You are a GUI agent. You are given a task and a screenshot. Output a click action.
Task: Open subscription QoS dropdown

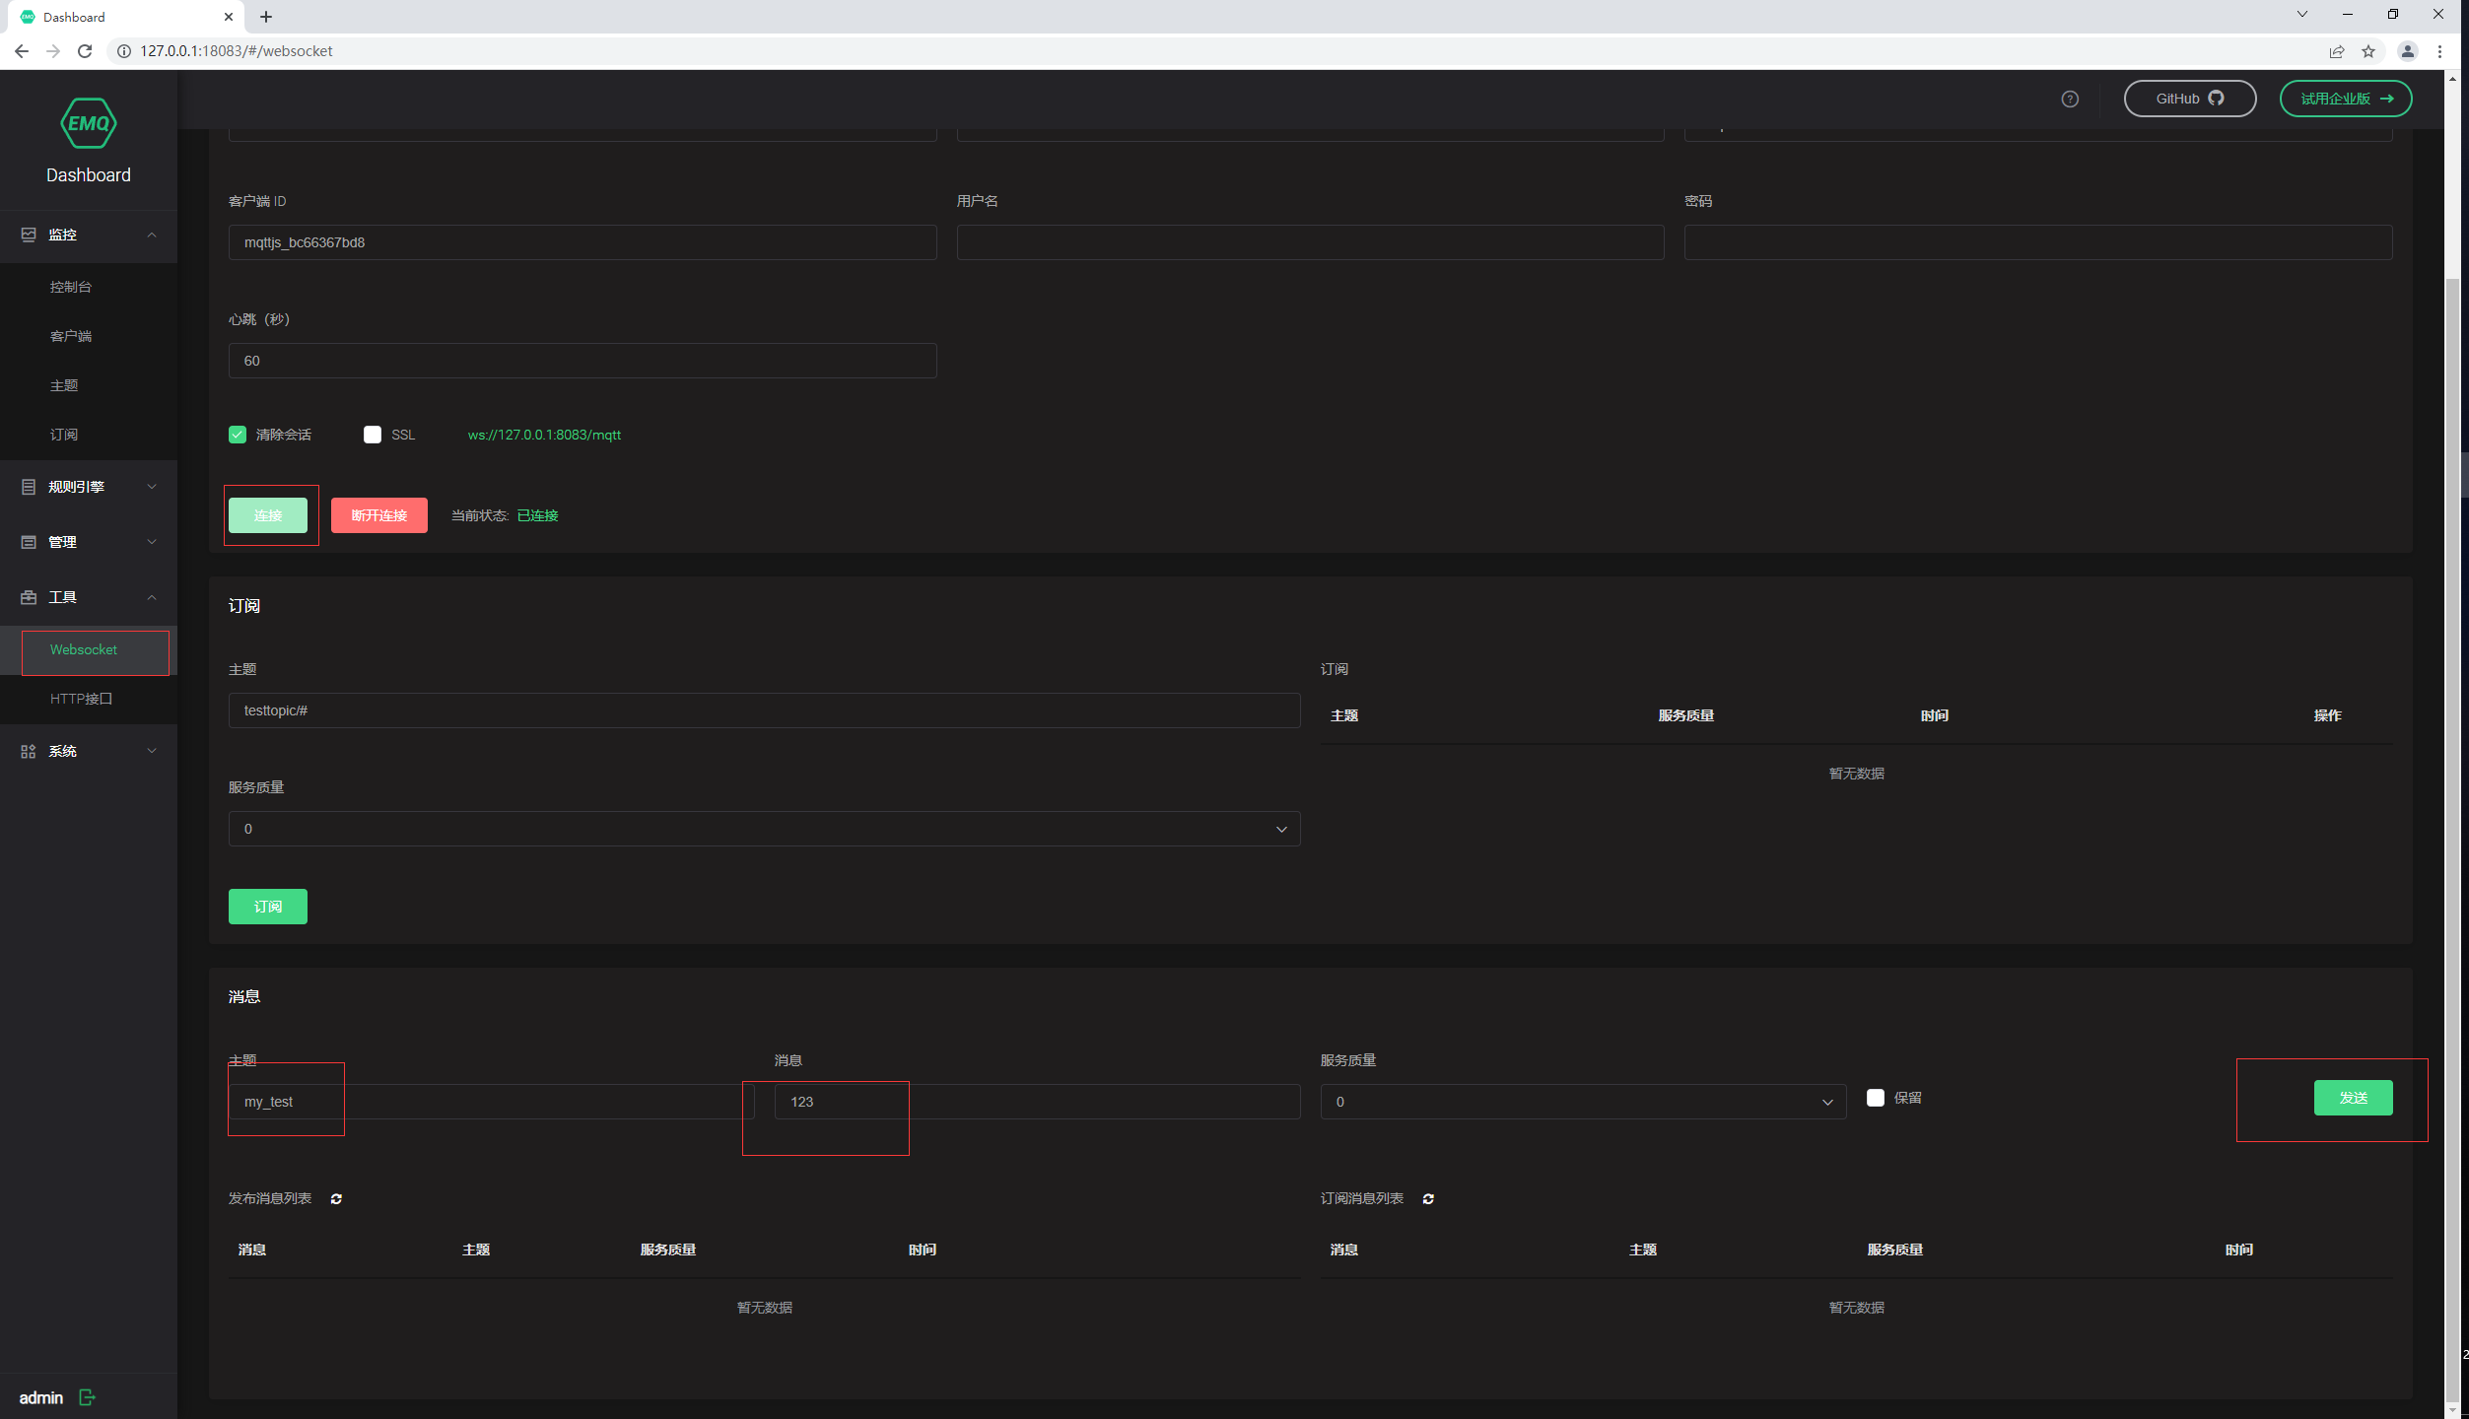[x=764, y=829]
